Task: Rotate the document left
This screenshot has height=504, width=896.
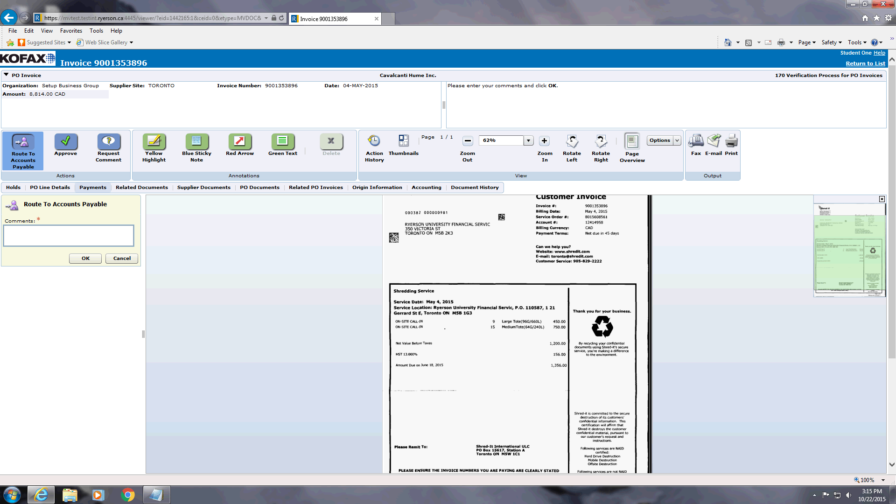Action: click(572, 141)
